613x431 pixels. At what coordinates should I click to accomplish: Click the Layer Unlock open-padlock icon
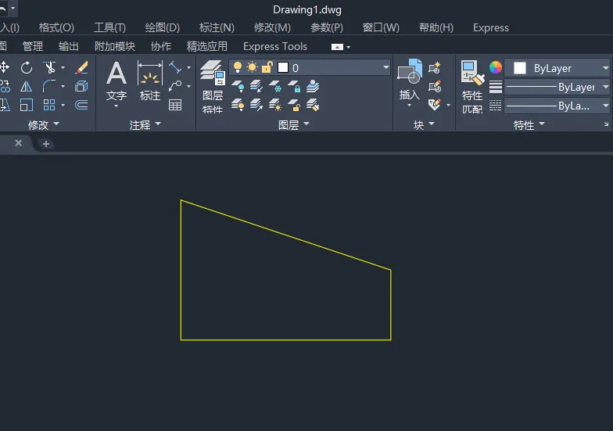coord(294,105)
